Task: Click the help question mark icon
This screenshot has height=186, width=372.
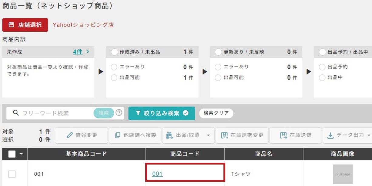Action: (119, 113)
